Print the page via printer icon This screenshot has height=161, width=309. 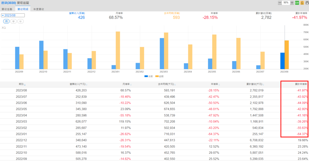tap(307, 3)
